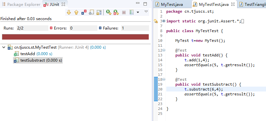This screenshot has height=121, width=266.
Task: Toggle JUnit scroll lock
Action: [x=99, y=12]
